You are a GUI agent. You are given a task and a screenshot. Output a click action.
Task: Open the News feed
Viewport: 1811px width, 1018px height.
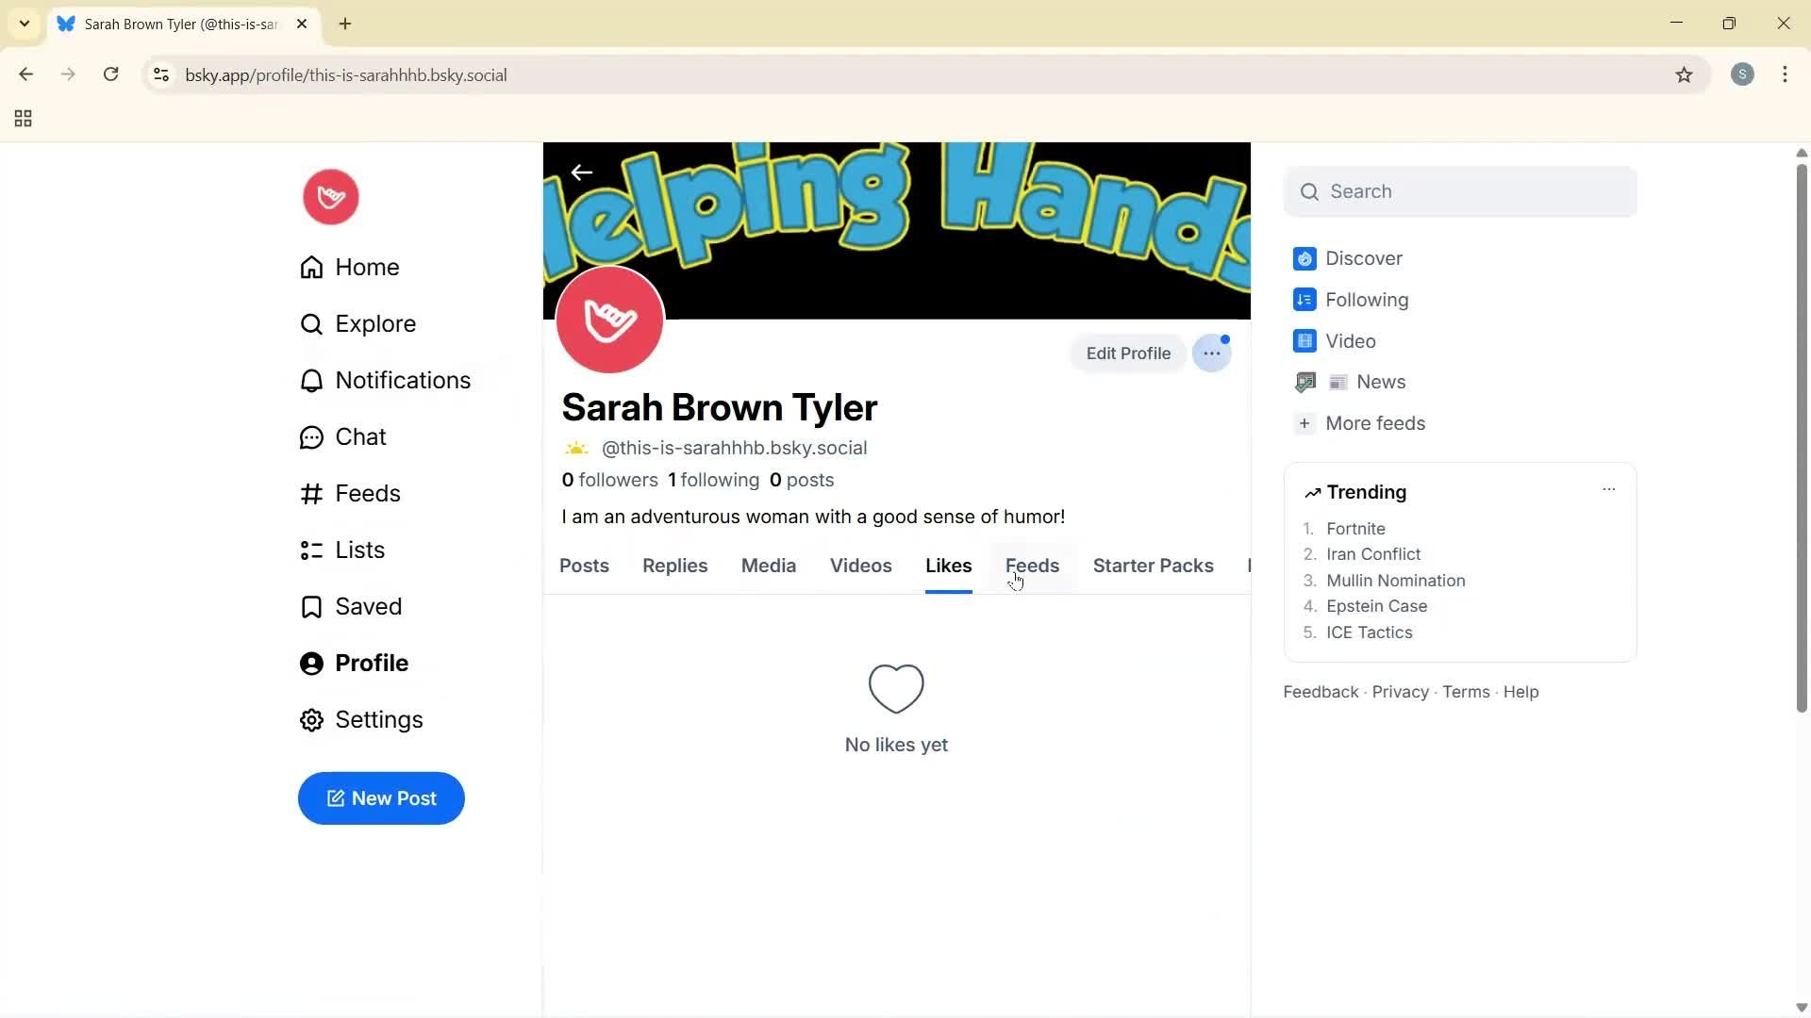coord(1380,382)
